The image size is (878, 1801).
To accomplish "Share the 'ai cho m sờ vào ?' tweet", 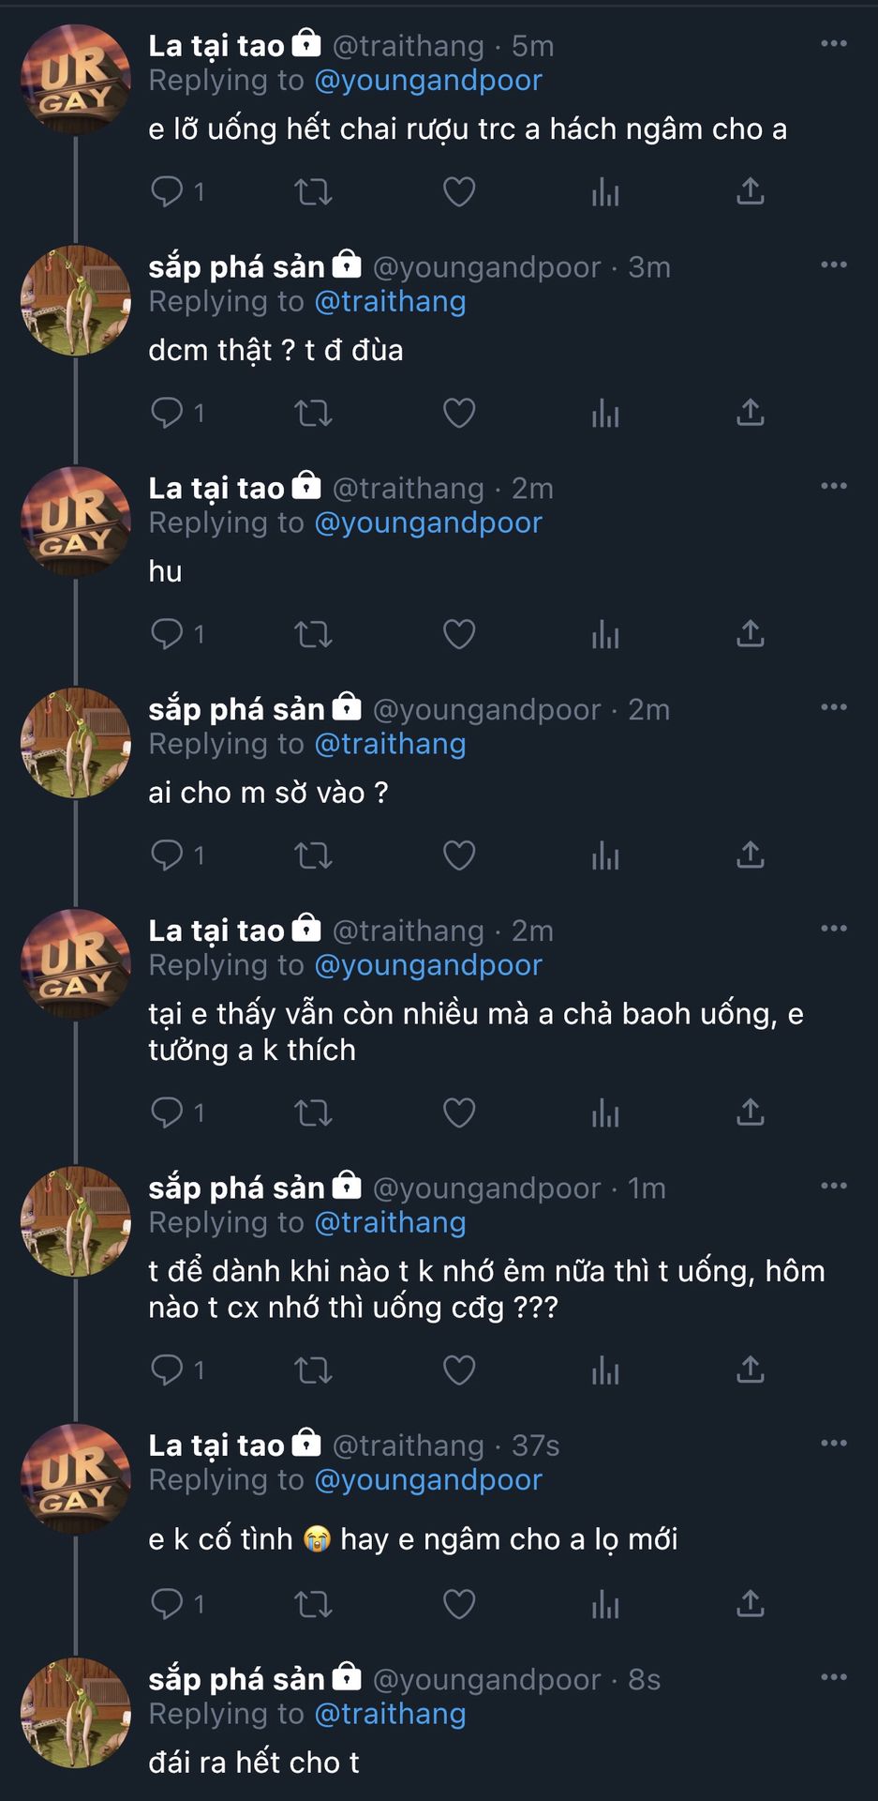I will pos(751,855).
